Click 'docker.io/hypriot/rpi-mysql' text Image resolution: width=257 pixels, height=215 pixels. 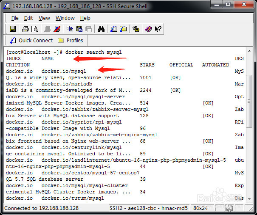point(82,122)
